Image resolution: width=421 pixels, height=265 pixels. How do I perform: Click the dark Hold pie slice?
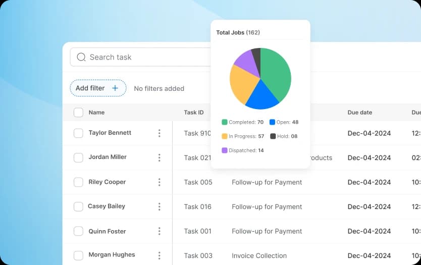tap(256, 58)
